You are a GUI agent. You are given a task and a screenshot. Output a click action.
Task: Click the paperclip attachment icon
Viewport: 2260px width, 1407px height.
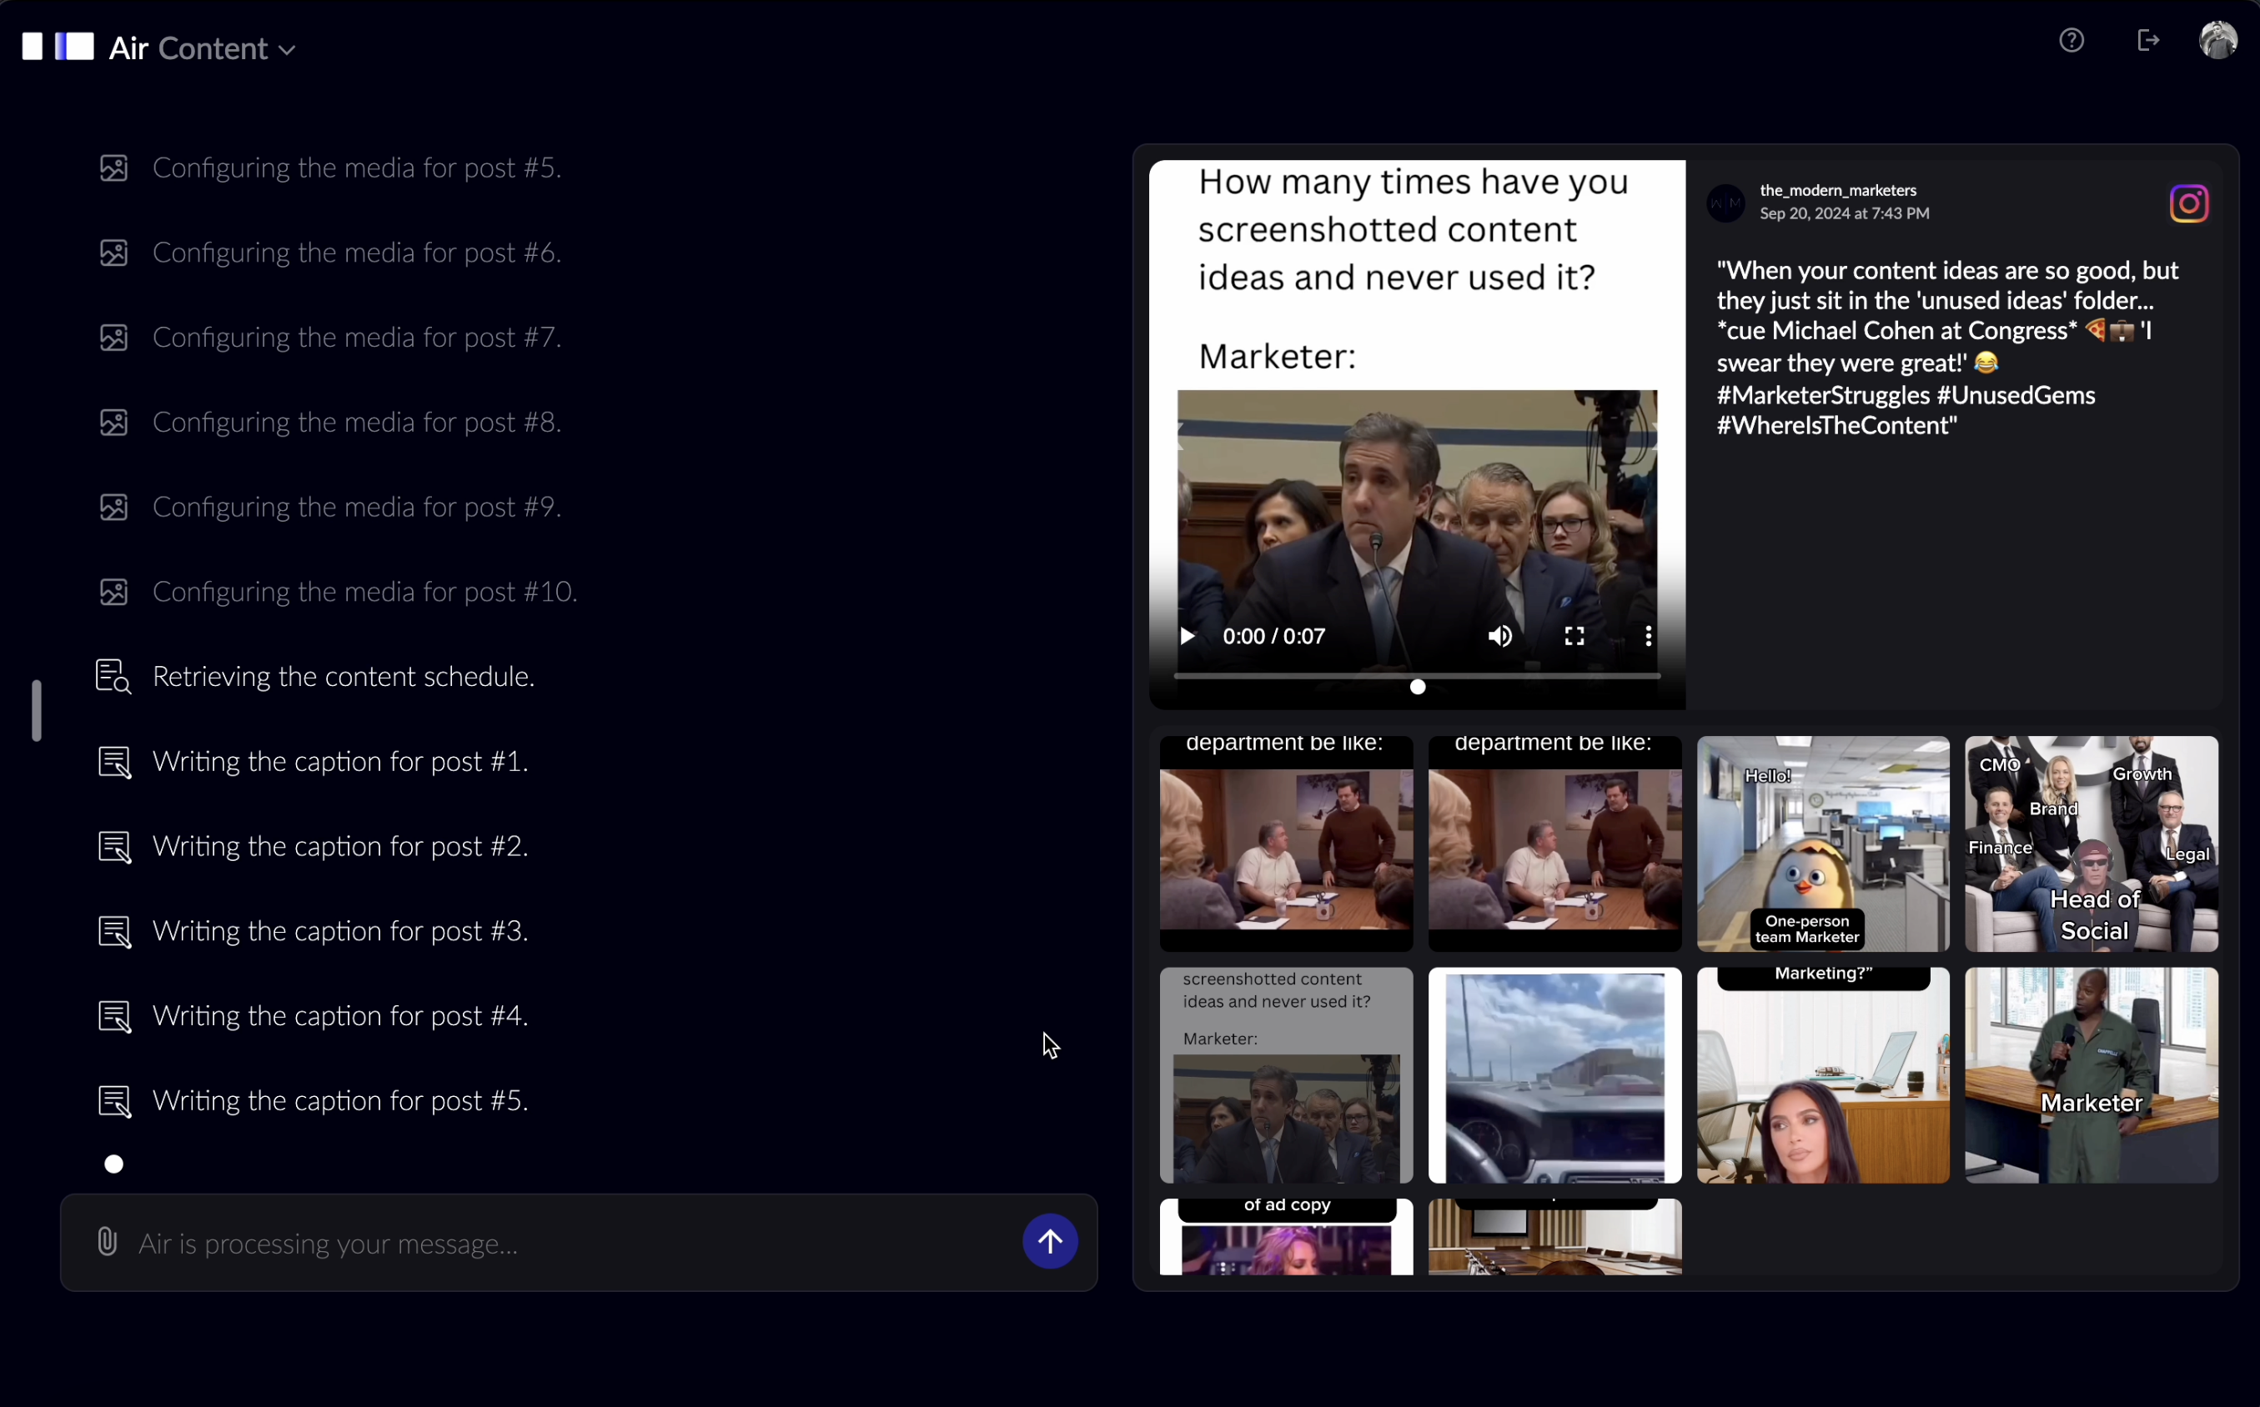pos(107,1241)
